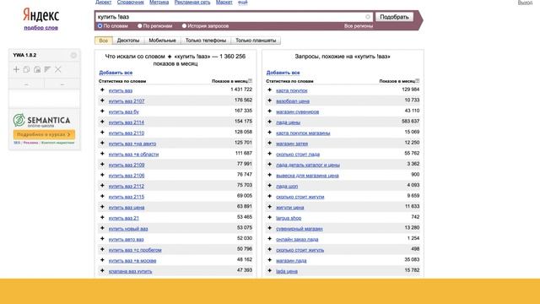540x304 pixels.
Task: Switch to the 'Все' devices tab
Action: [x=103, y=41]
